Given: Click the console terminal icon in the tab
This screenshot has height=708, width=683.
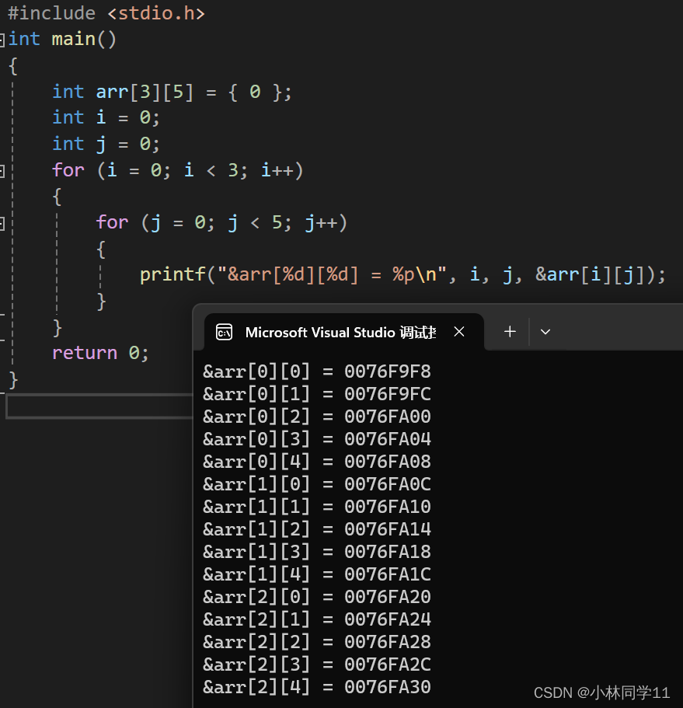Looking at the screenshot, I should pyautogui.click(x=225, y=333).
